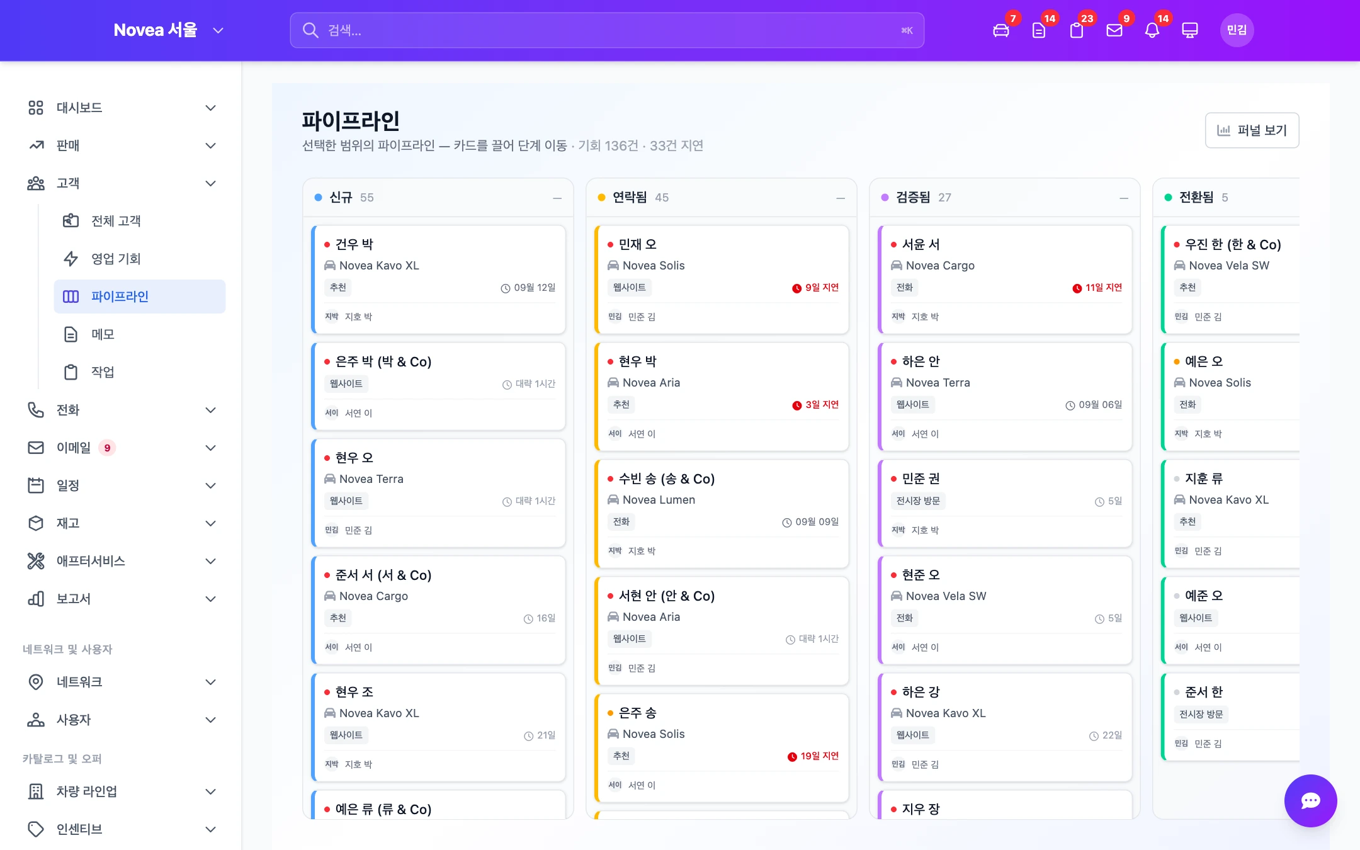This screenshot has height=850, width=1360.
Task: Click the 9일 지연 overdue label
Action: 815,288
